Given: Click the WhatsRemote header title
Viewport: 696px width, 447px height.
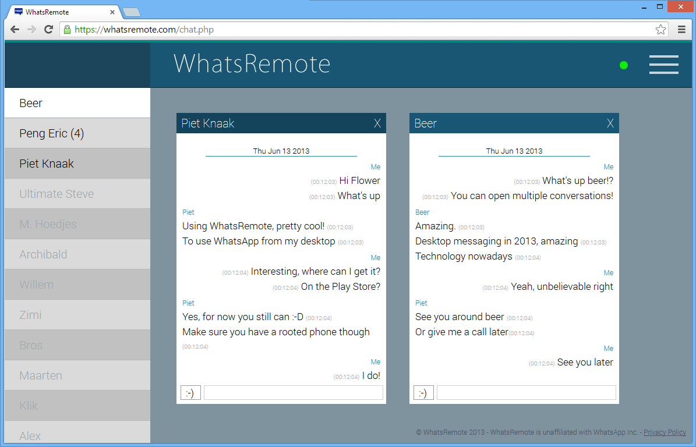Looking at the screenshot, I should tap(252, 63).
